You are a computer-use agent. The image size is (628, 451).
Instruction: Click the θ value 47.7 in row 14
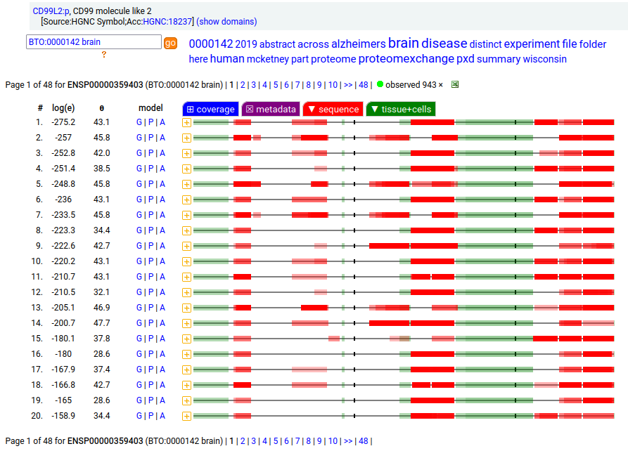click(x=102, y=323)
